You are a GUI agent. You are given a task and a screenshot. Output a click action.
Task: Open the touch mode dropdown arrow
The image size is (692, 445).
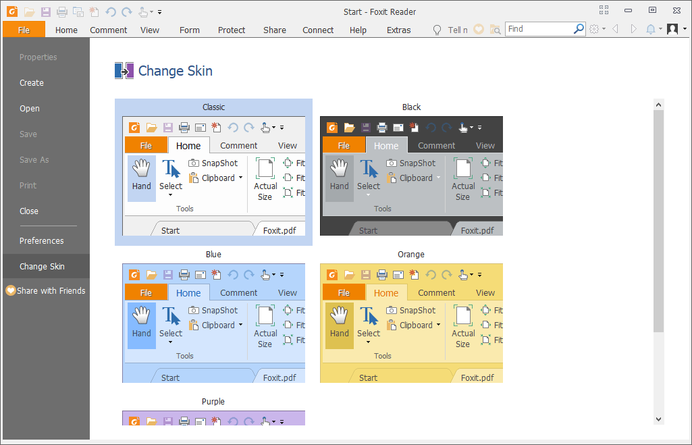pos(151,12)
